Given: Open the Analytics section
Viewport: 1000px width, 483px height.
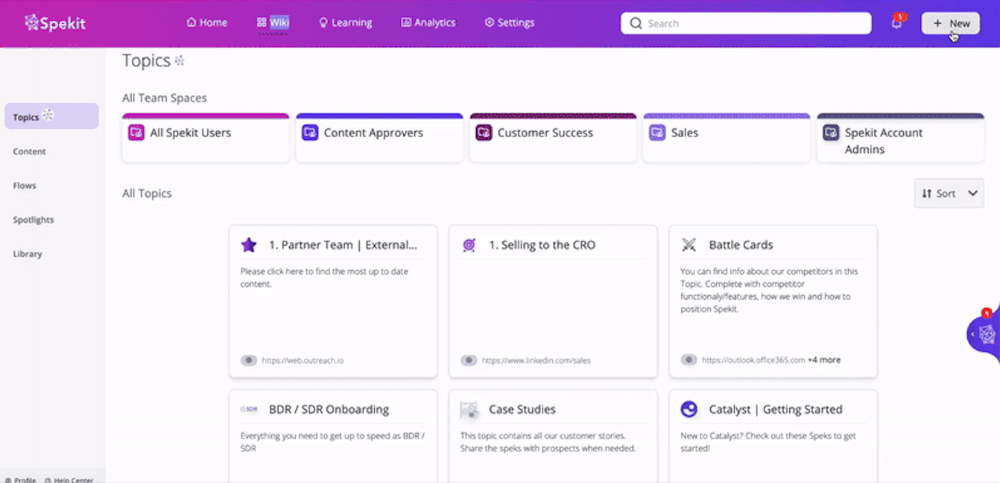Looking at the screenshot, I should point(428,22).
